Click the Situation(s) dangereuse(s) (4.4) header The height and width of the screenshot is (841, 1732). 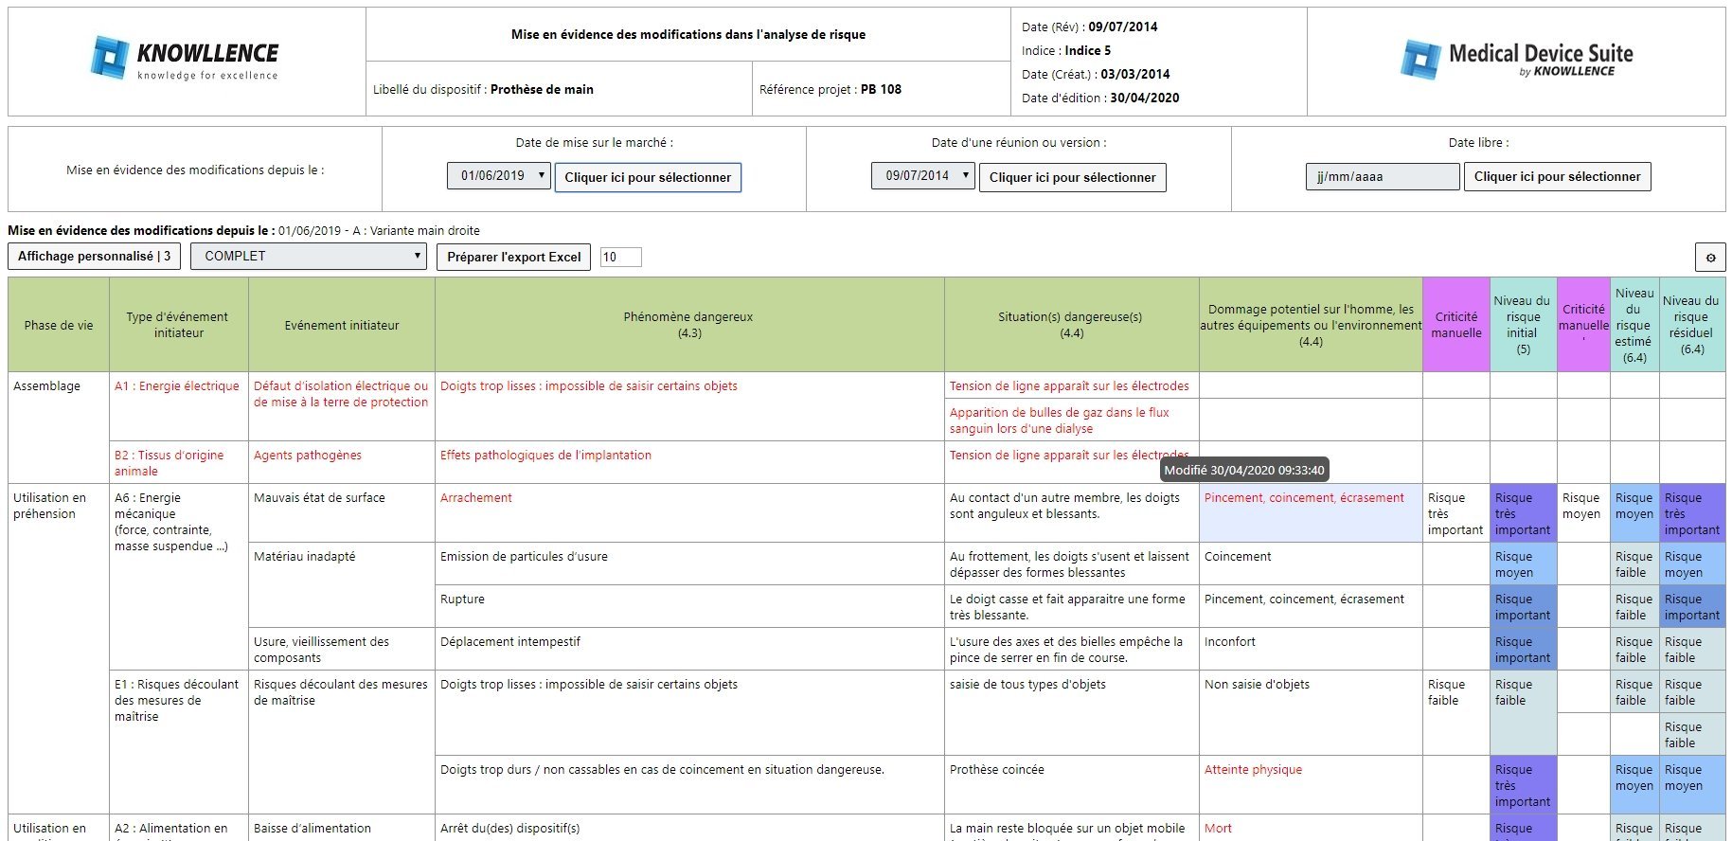pyautogui.click(x=1072, y=325)
